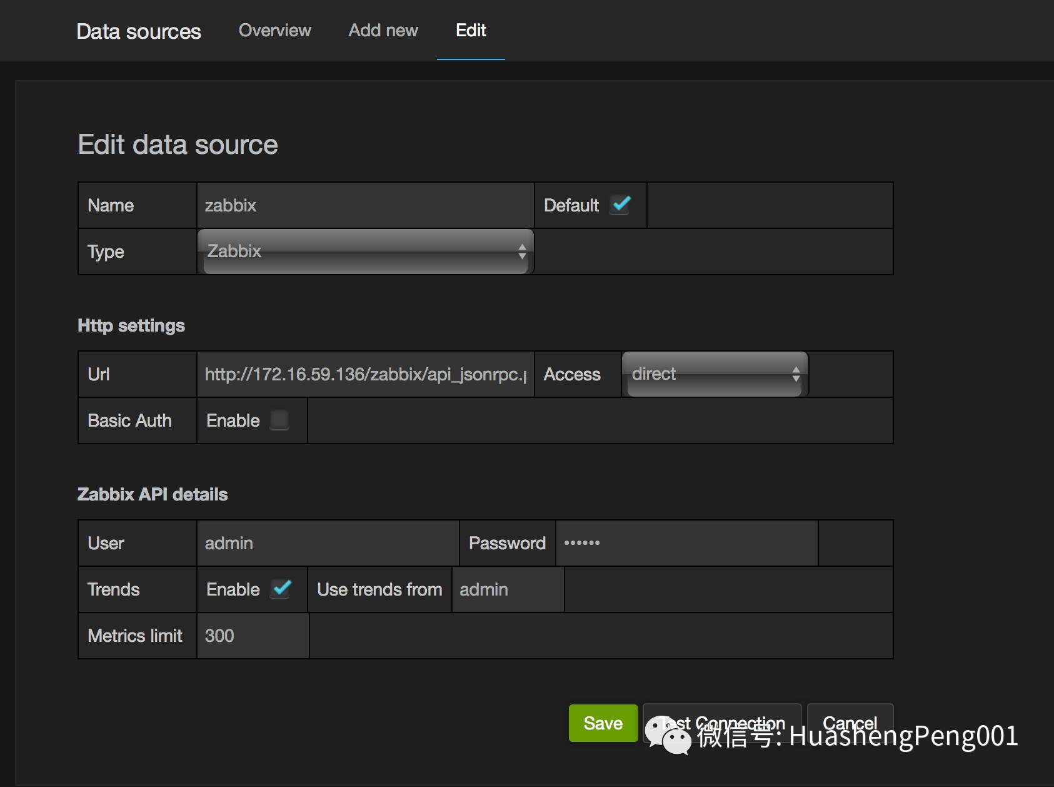Viewport: 1054px width, 787px height.
Task: Click the Use trends from field
Action: (508, 589)
